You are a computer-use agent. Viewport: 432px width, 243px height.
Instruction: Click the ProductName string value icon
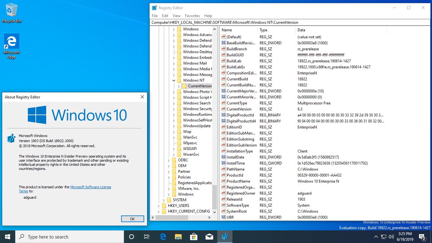tap(224, 181)
